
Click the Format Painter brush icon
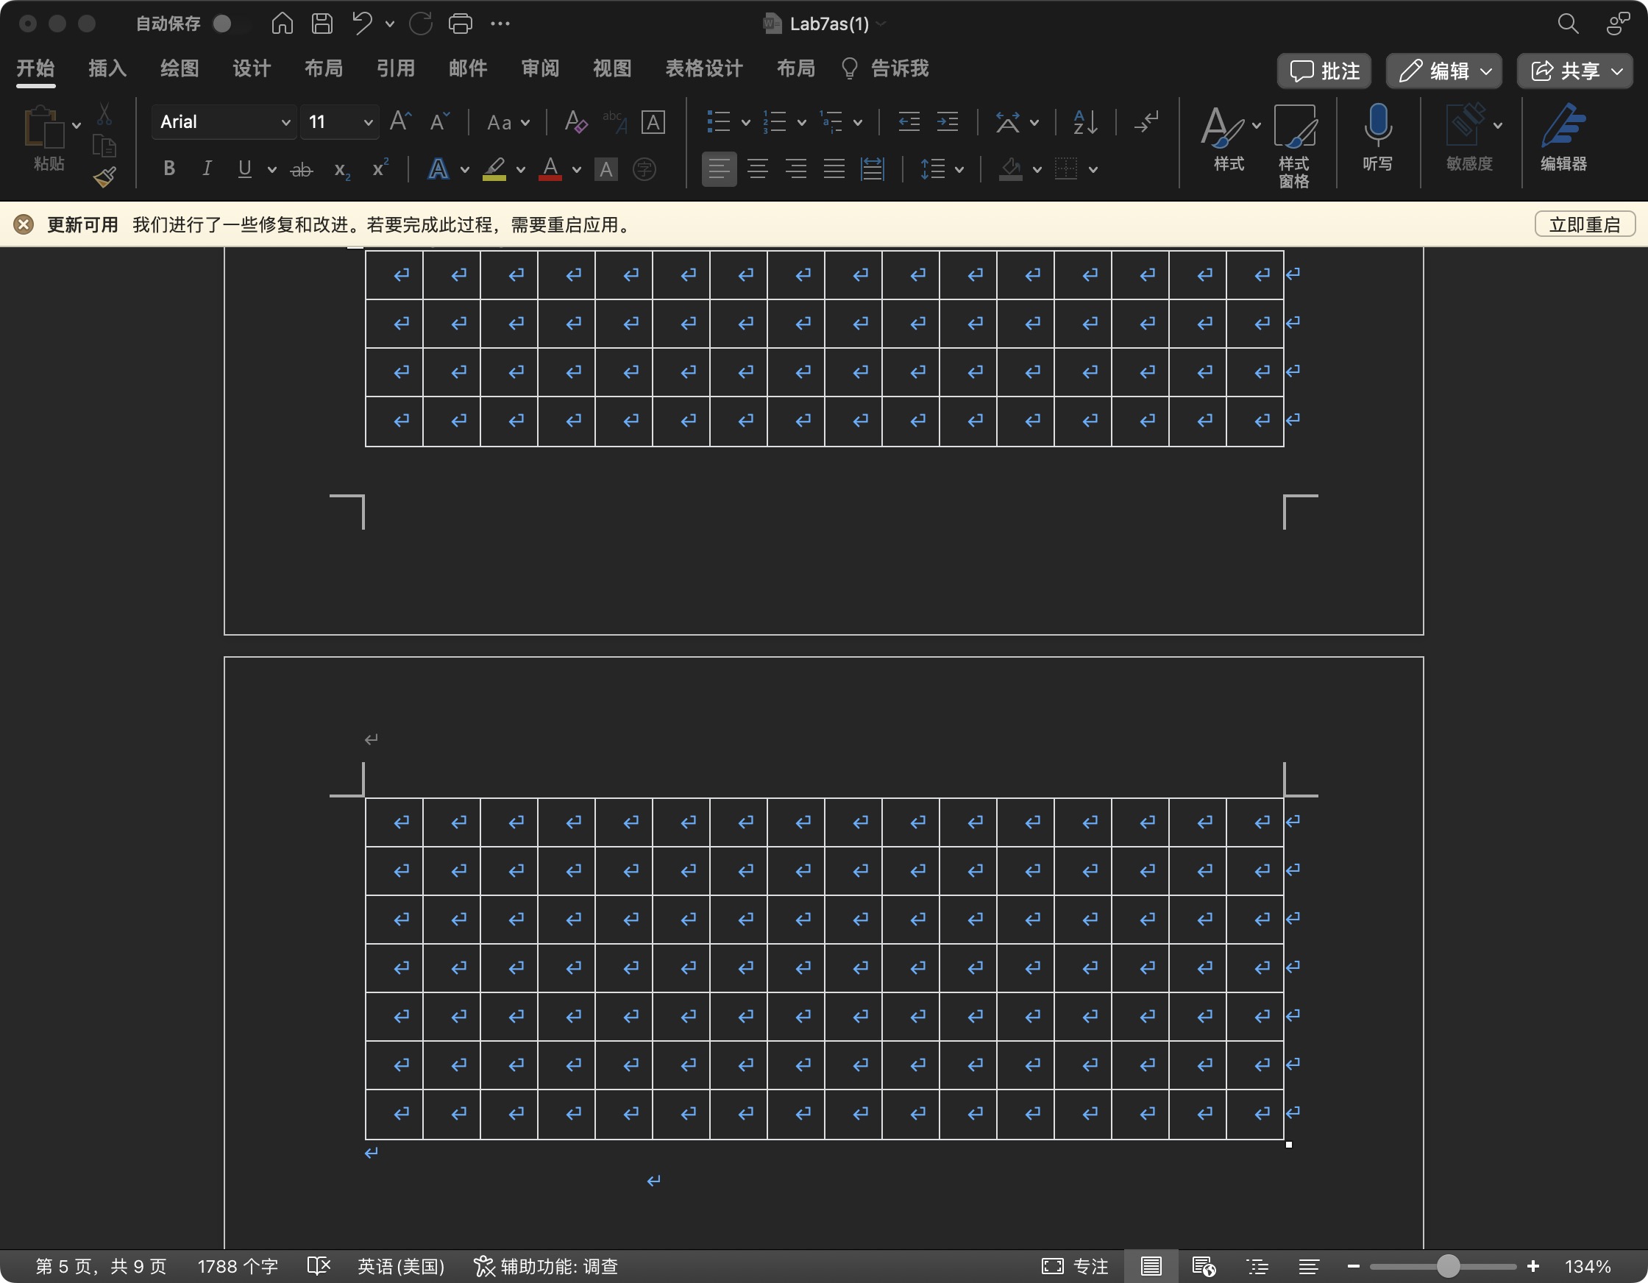(104, 177)
